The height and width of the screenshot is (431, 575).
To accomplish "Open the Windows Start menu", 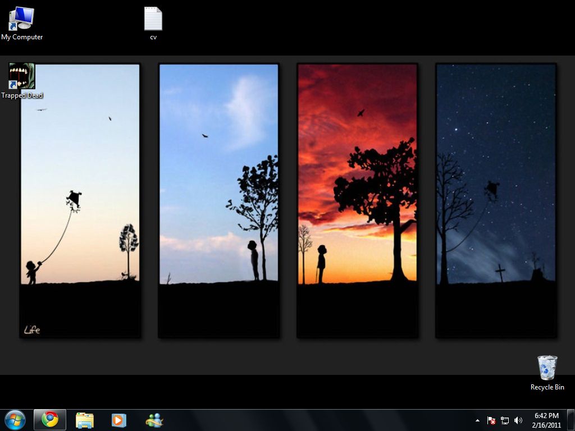I will pyautogui.click(x=15, y=420).
